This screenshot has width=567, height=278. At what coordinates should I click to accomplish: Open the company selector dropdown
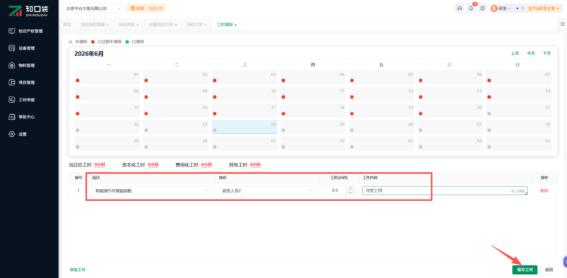pos(93,8)
